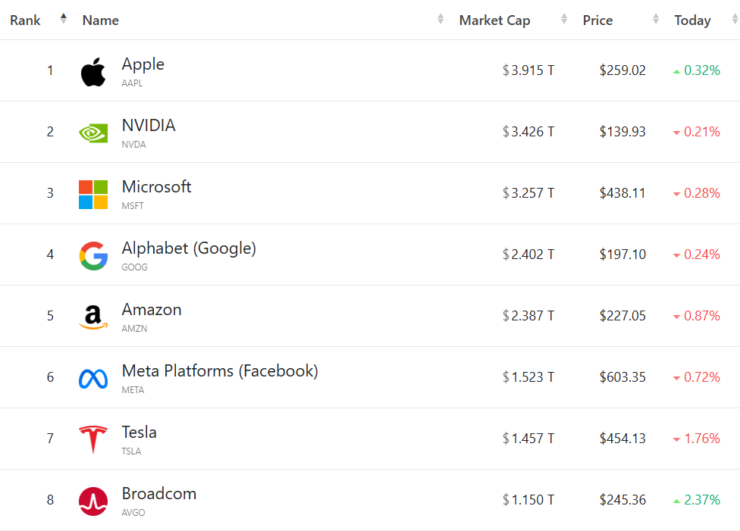Click the Tesla logo icon
The width and height of the screenshot is (740, 531).
coord(93,439)
